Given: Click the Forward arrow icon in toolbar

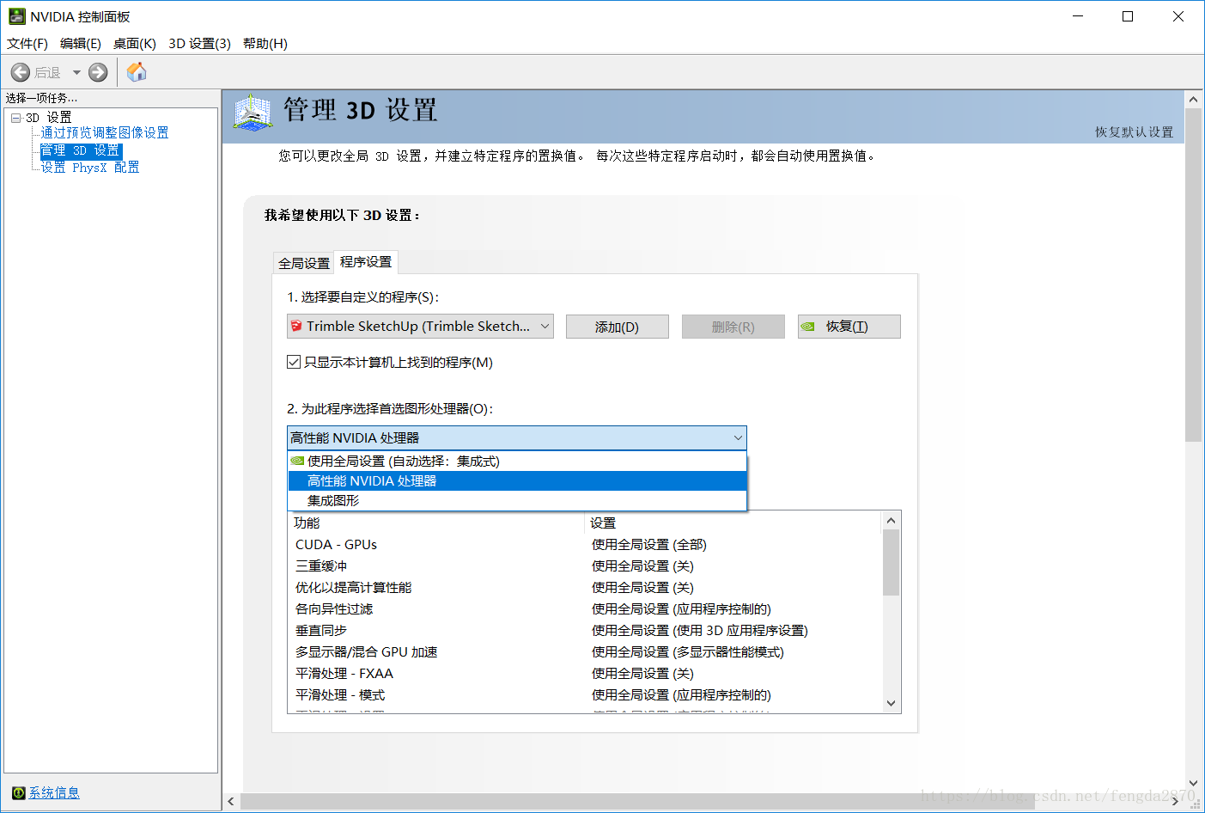Looking at the screenshot, I should 99,72.
